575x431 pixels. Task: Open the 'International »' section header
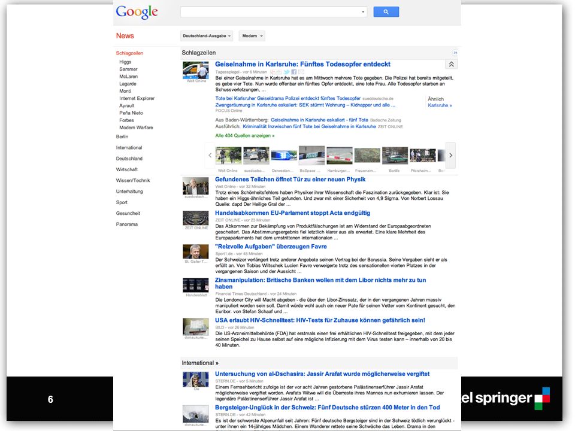coord(200,363)
